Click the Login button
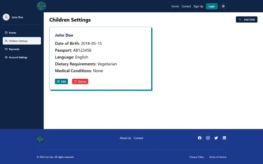 (212, 7)
